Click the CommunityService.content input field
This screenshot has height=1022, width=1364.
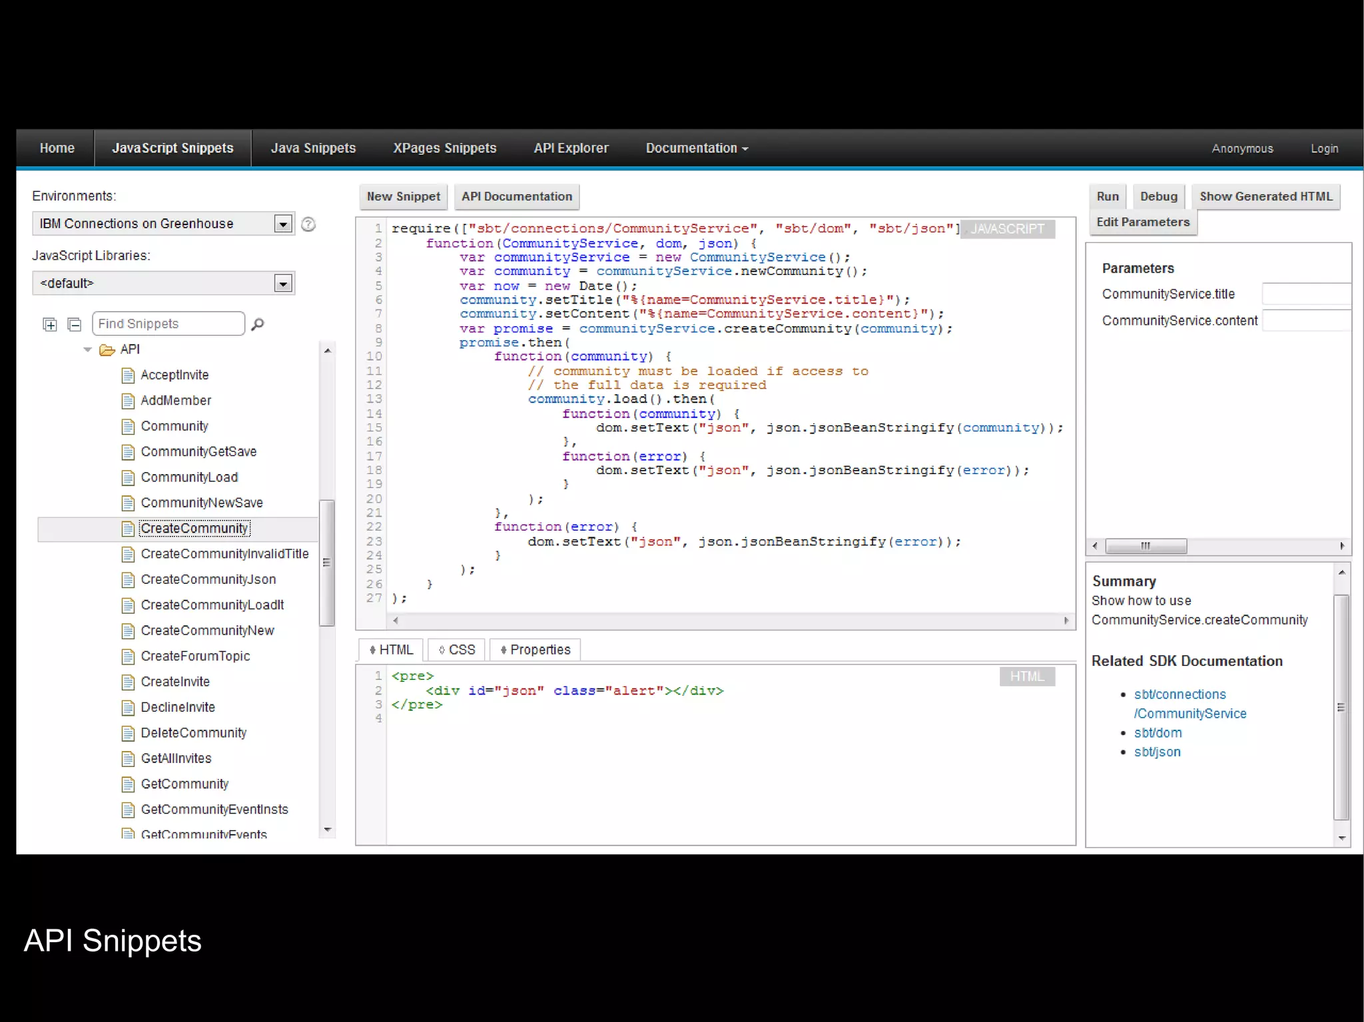(1306, 321)
